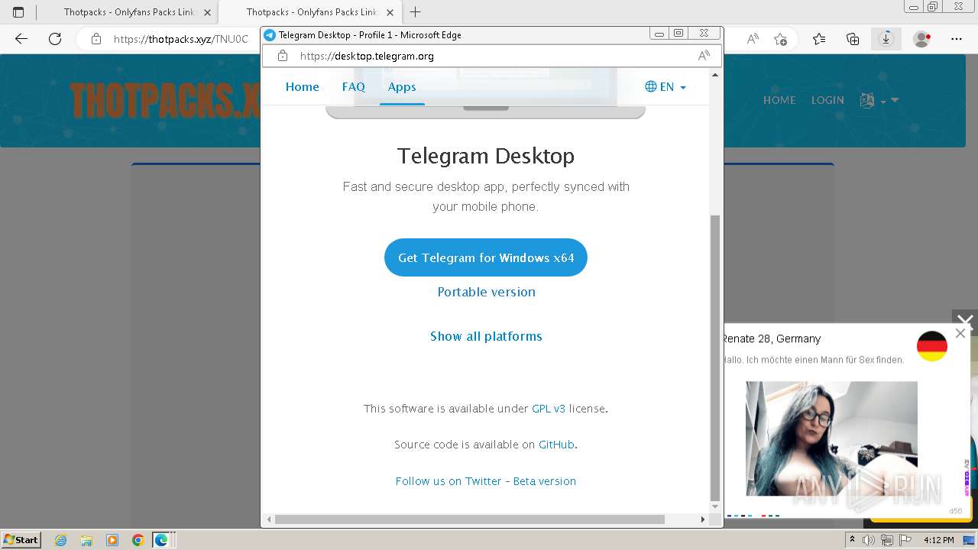Click the popup horizontal scrollbar thumb
This screenshot has width=978, height=550.
point(469,519)
